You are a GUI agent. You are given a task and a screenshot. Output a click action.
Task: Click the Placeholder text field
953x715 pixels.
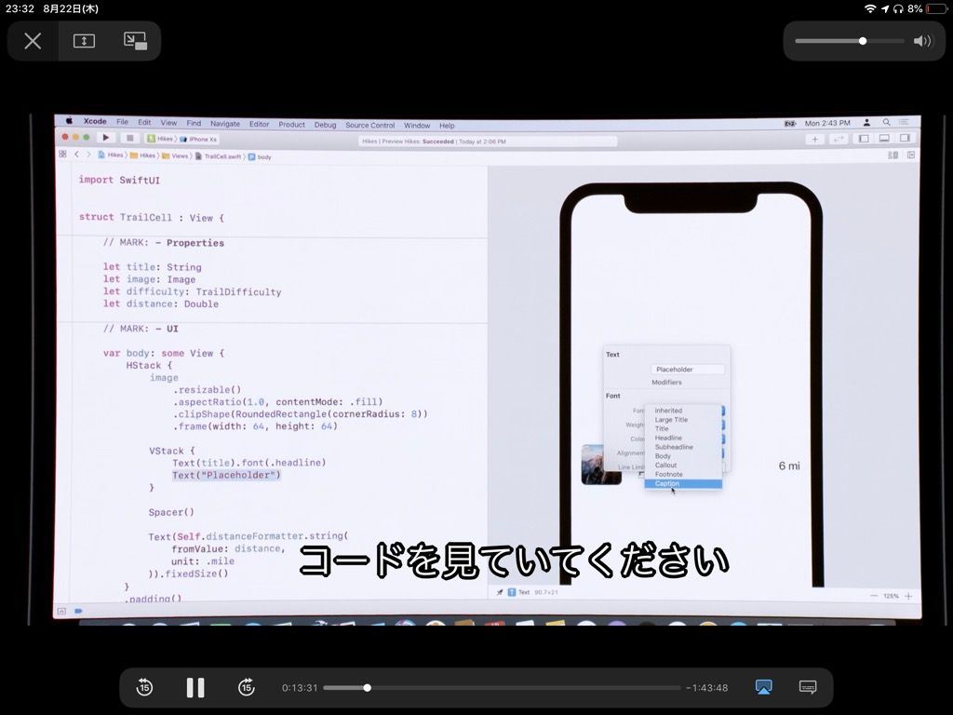[x=688, y=369]
